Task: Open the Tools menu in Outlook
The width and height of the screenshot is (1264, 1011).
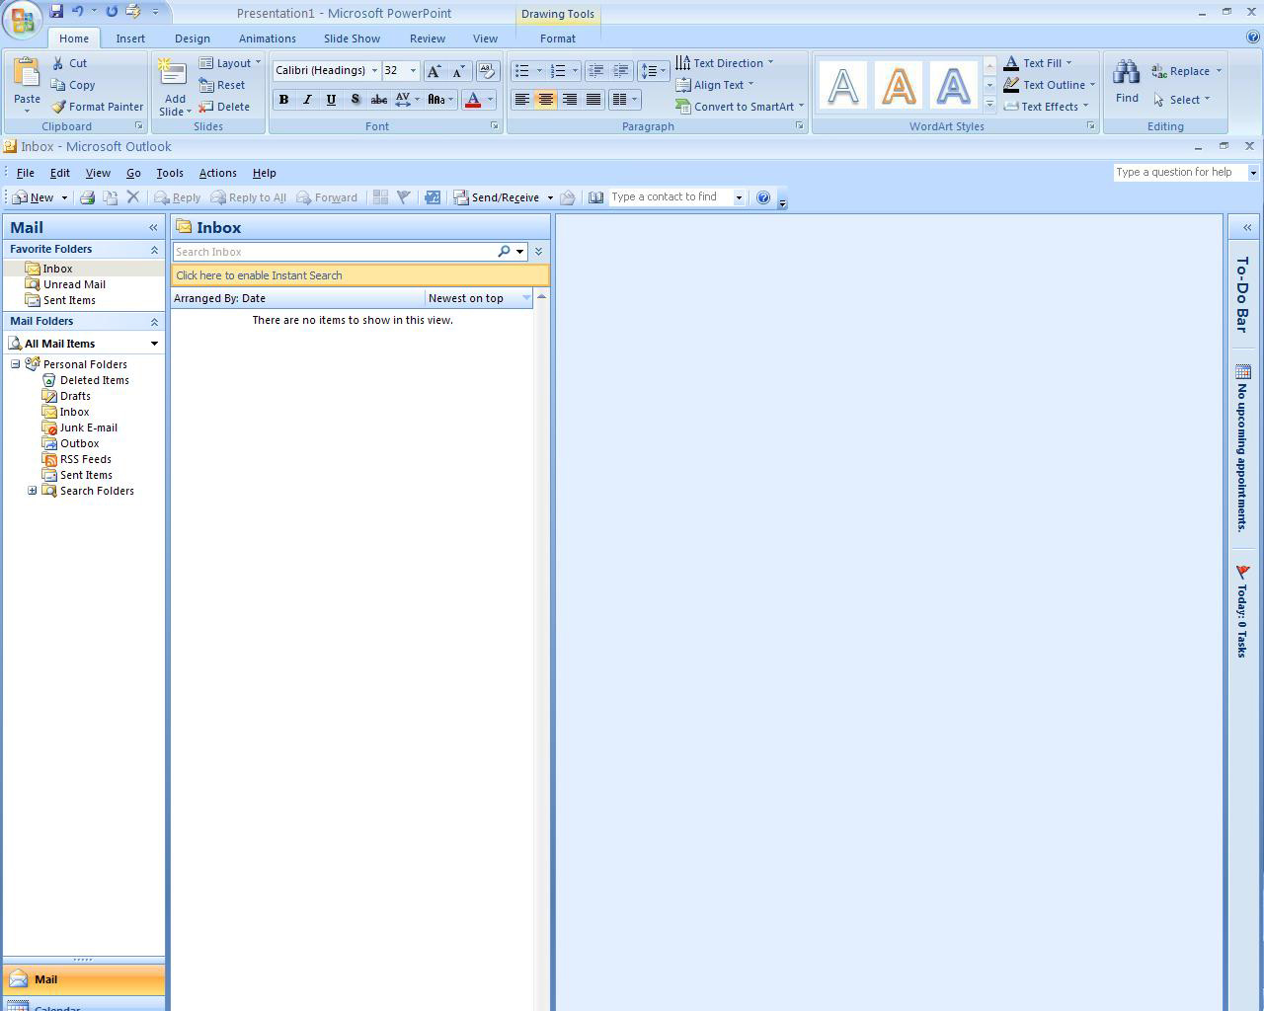Action: click(x=169, y=173)
